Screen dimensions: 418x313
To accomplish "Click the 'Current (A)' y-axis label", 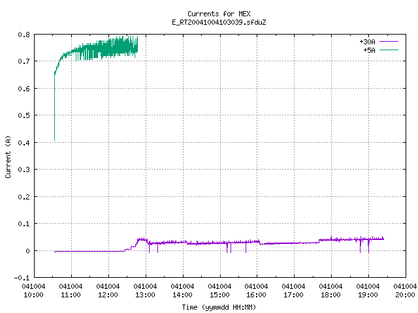I will (x=8, y=156).
